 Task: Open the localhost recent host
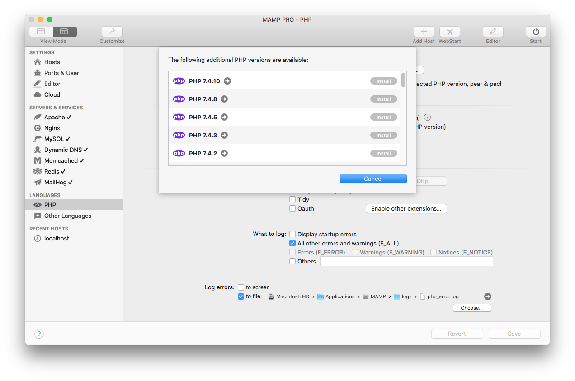pyautogui.click(x=51, y=238)
